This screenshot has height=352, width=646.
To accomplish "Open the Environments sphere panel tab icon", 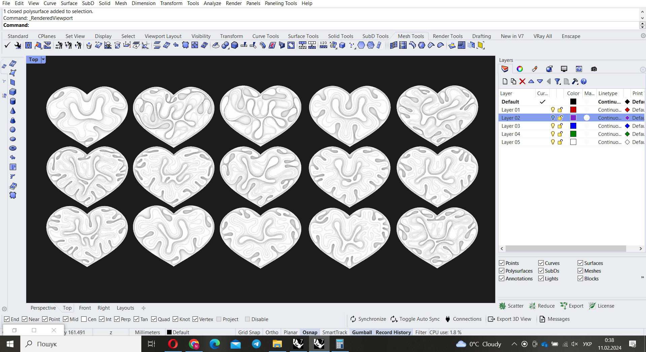I will pyautogui.click(x=549, y=69).
